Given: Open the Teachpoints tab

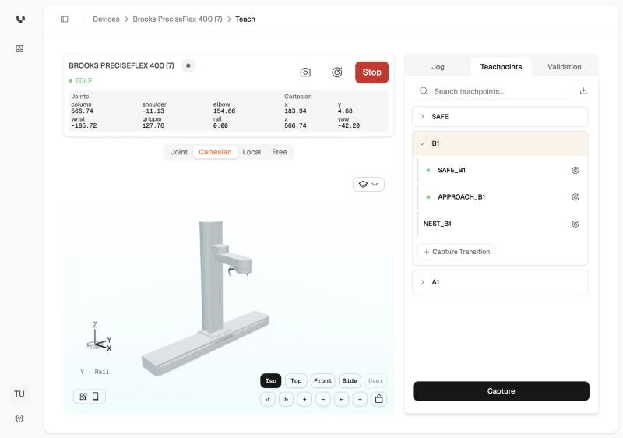Looking at the screenshot, I should [501, 67].
